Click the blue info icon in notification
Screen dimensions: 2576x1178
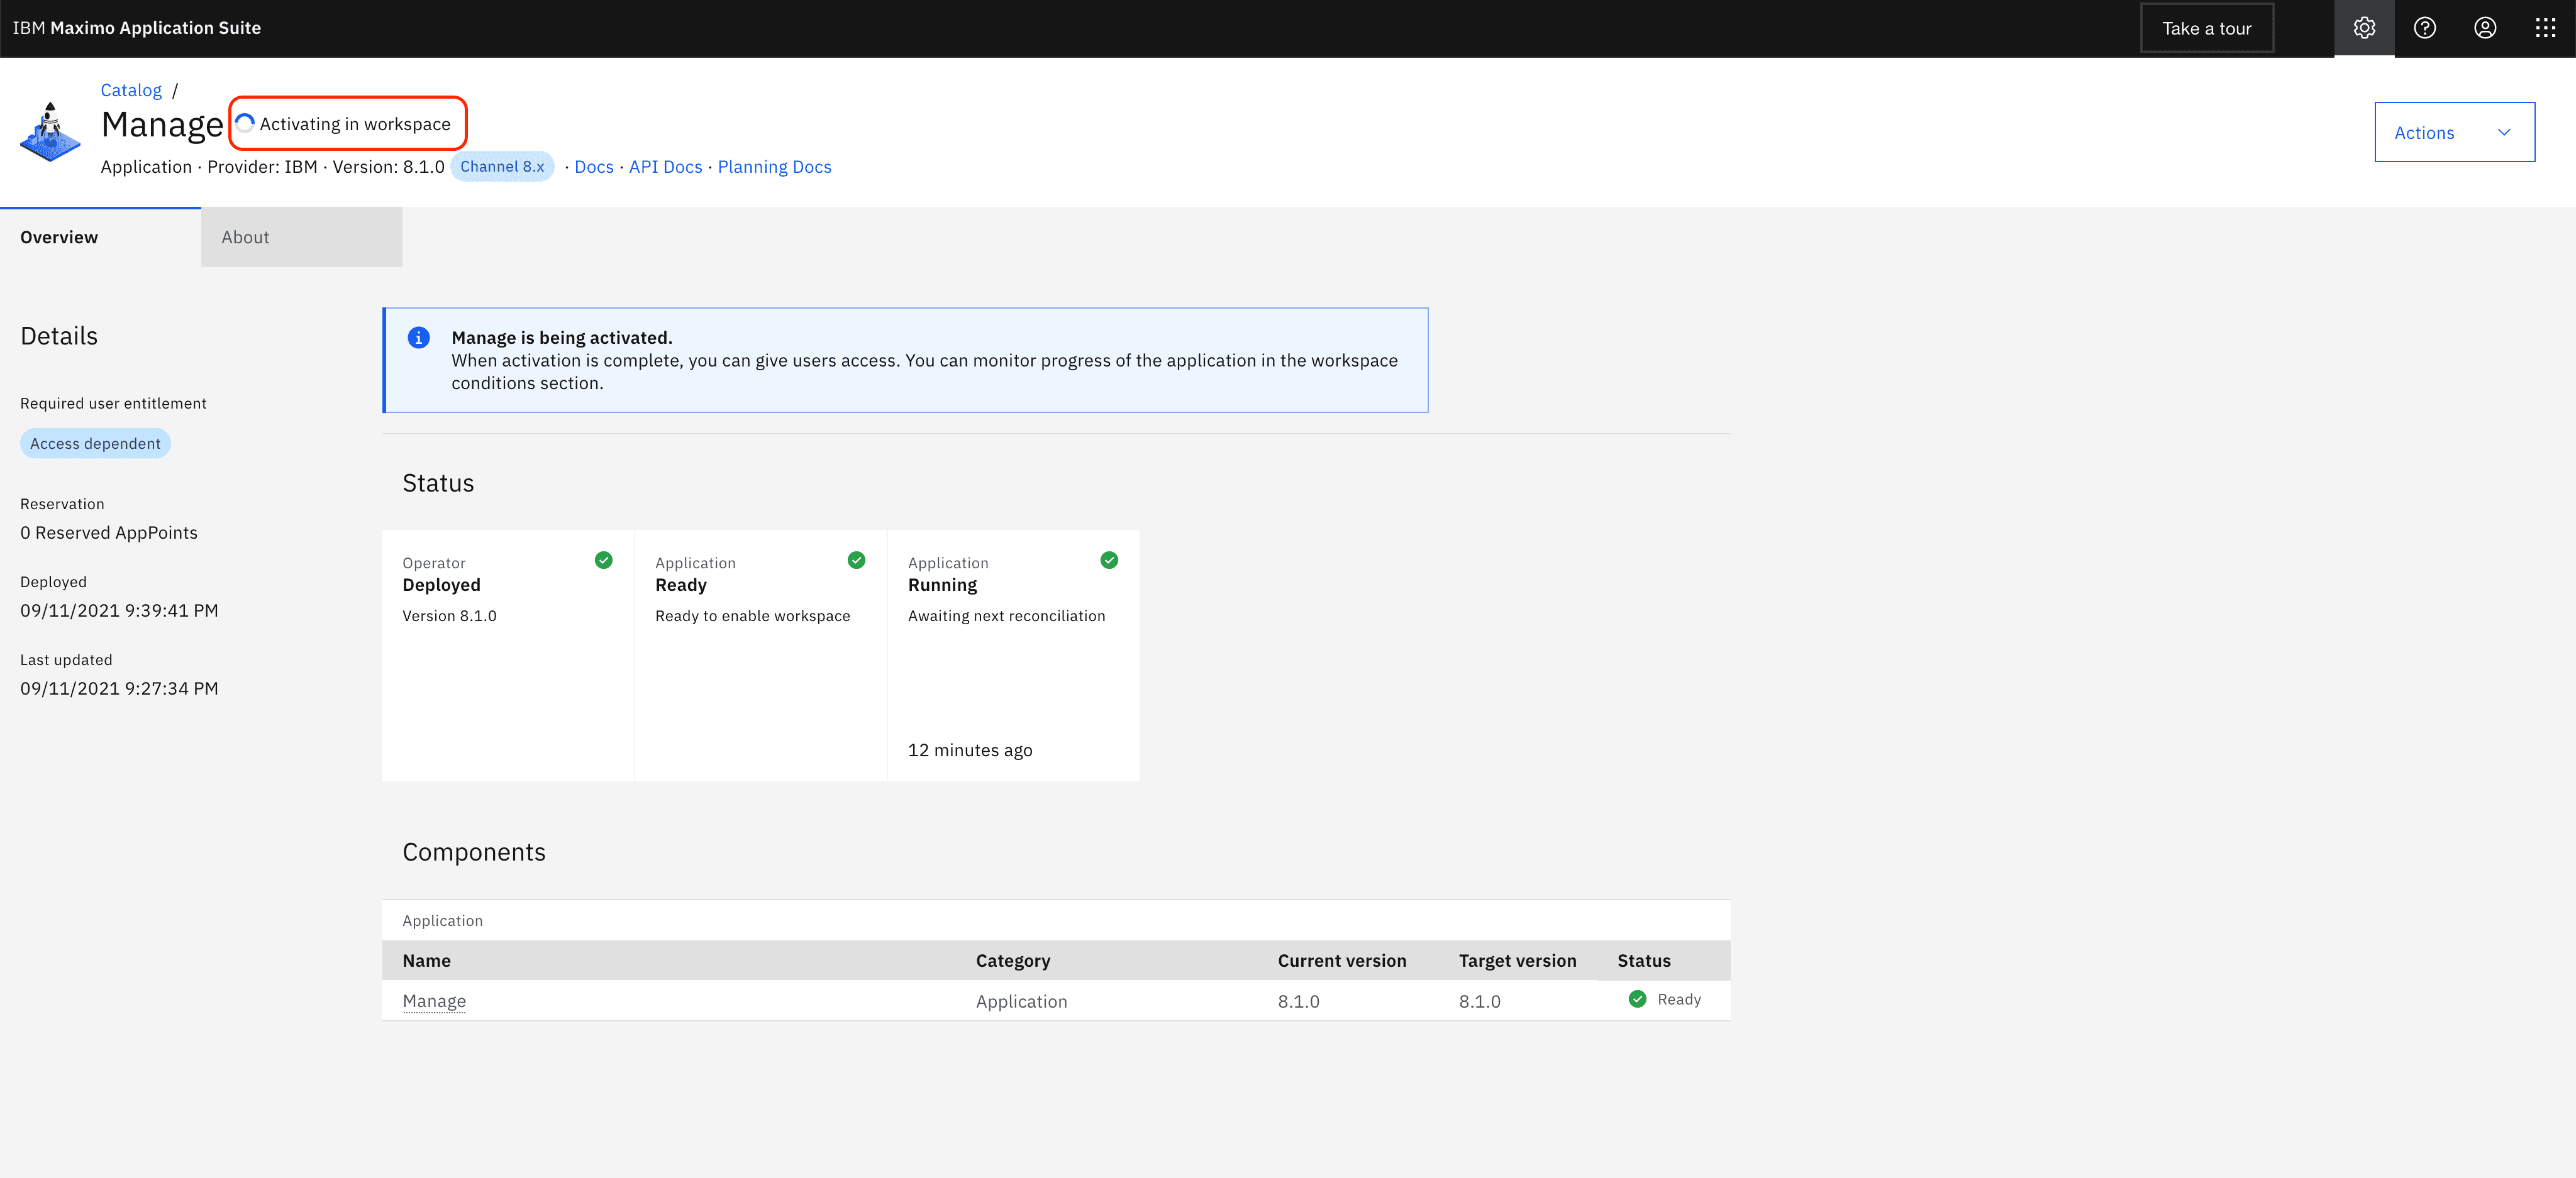coord(419,338)
